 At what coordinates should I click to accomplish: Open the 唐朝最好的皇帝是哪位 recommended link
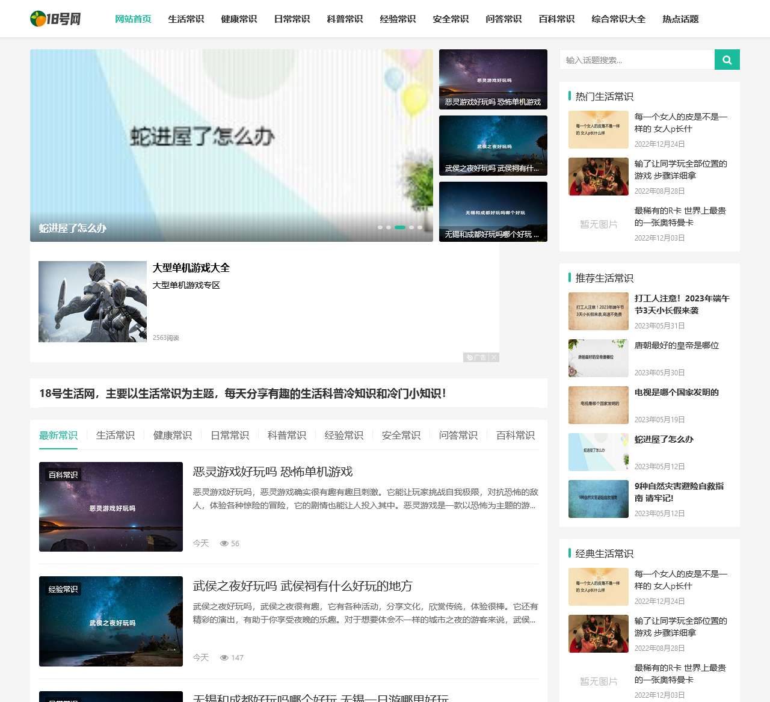pos(677,345)
